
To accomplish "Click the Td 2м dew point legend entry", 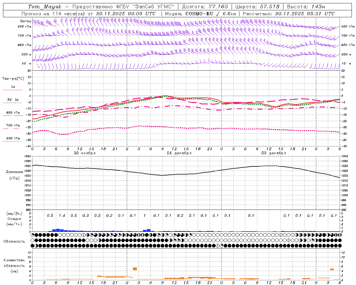I will 13,100.
